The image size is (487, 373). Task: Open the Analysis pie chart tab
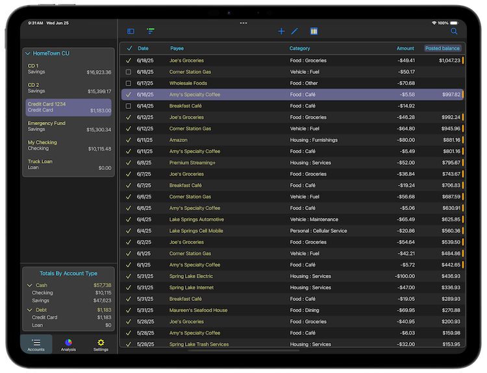point(68,344)
